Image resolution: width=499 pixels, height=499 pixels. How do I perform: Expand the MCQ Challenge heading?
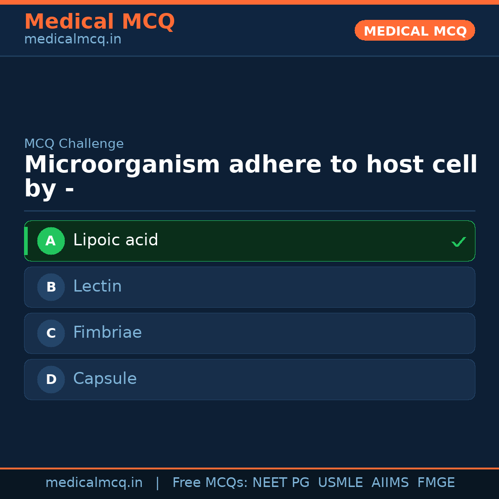pyautogui.click(x=74, y=144)
